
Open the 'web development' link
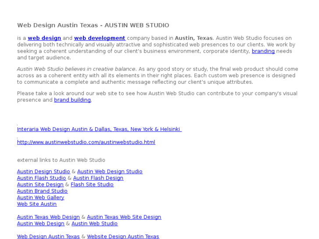(x=100, y=38)
